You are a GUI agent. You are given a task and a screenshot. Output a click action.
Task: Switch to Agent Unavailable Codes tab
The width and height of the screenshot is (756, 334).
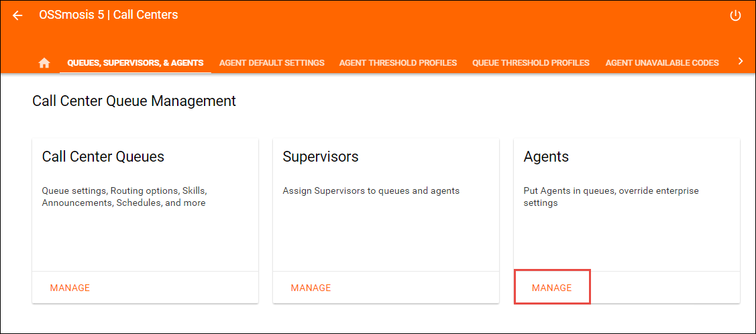tap(661, 62)
